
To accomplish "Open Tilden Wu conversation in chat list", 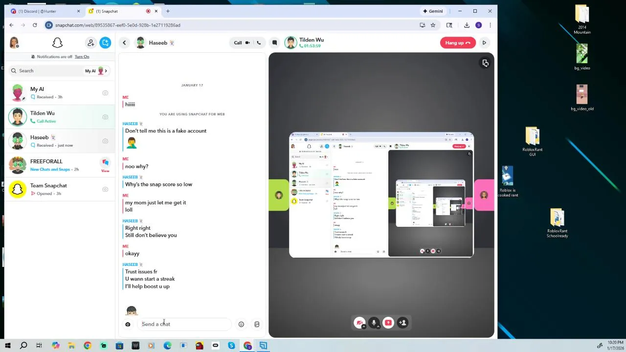I will [60, 117].
